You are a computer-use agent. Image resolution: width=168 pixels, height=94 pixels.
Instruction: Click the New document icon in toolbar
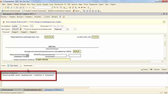[x=2, y=8]
